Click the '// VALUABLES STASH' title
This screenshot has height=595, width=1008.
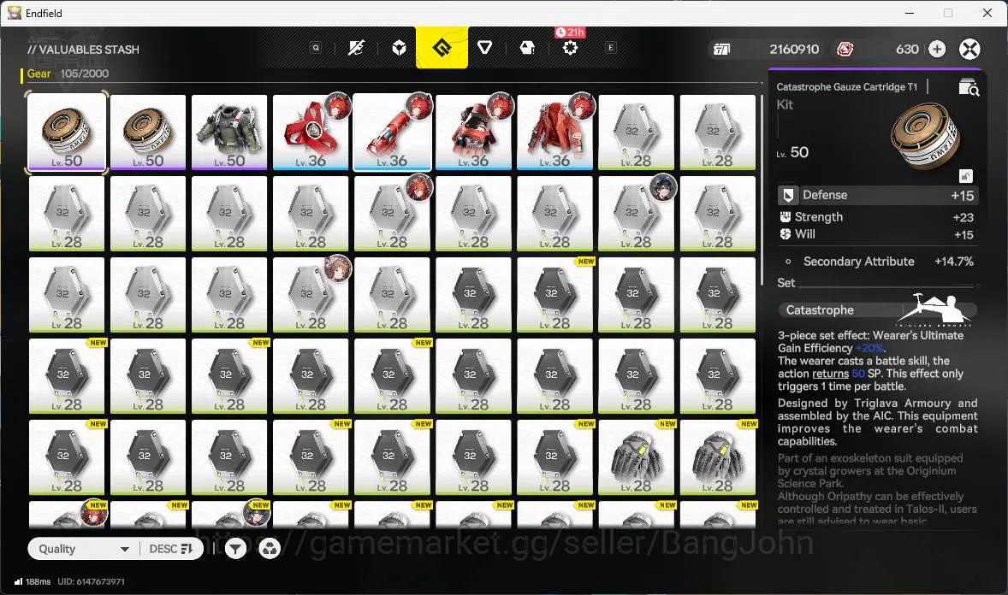[x=83, y=50]
